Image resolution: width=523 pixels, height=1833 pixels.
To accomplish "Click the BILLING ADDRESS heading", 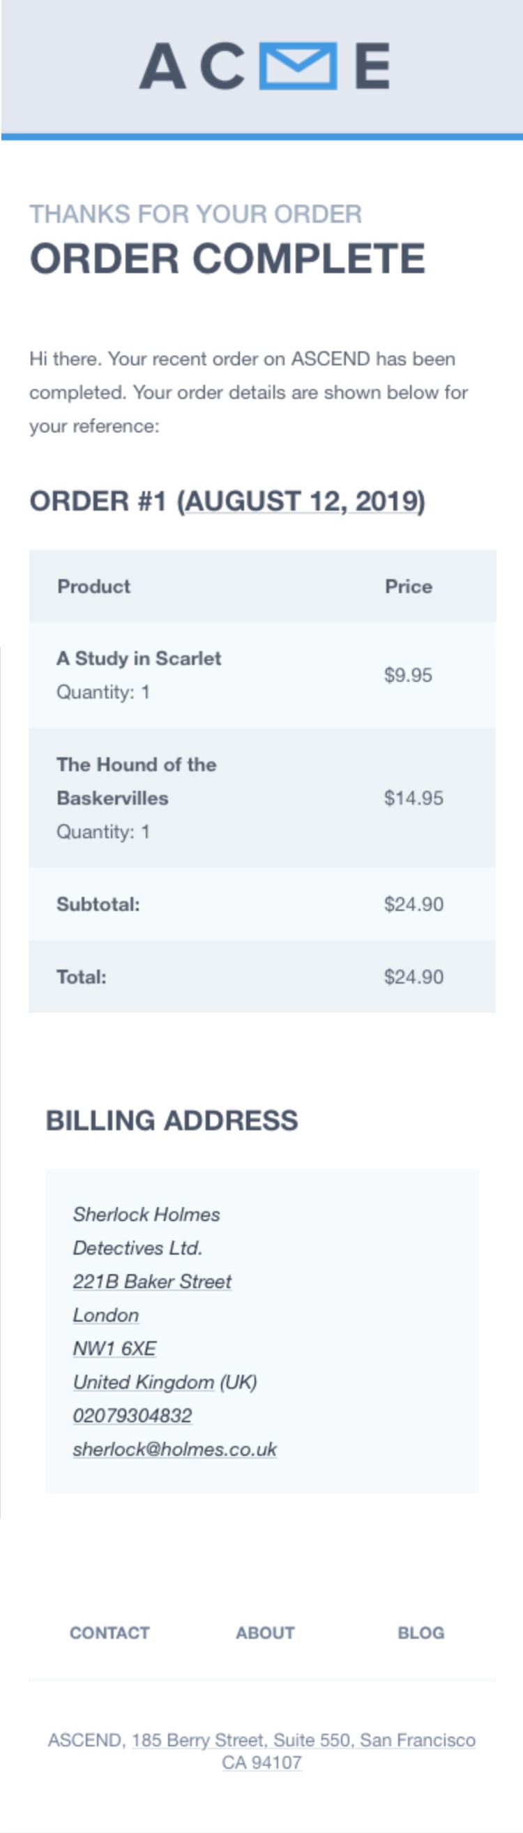I will [x=172, y=1120].
